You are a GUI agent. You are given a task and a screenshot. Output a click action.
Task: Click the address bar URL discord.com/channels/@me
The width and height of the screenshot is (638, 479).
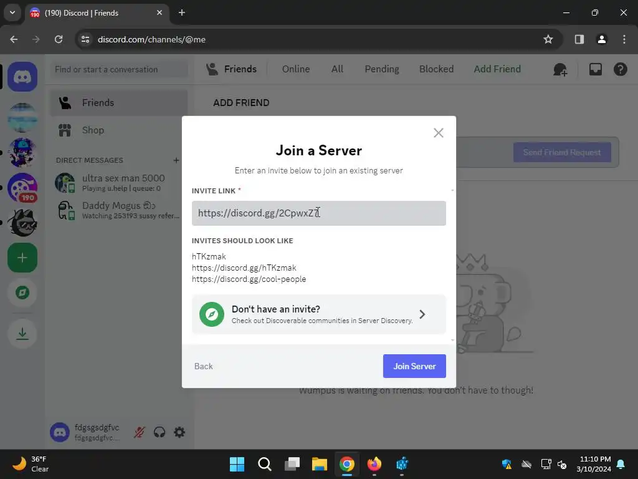click(x=151, y=39)
